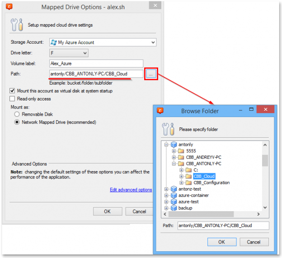Click the CBB_ANDREYV-PC folder icon
This screenshot has height=258, width=282.
pos(181,157)
